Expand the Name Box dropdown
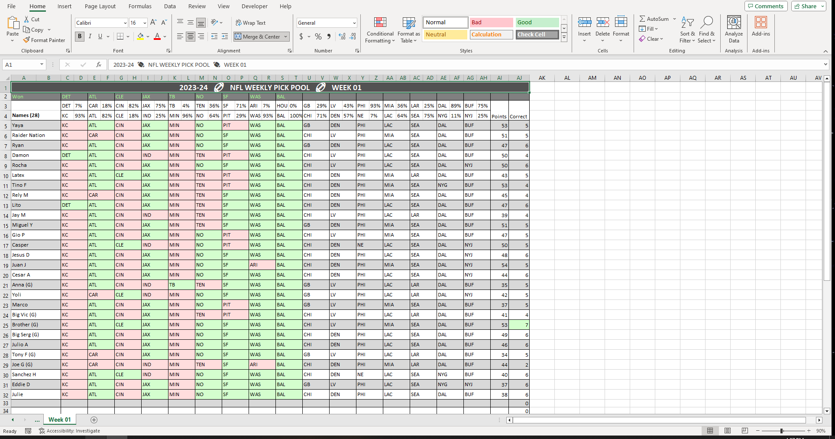This screenshot has width=835, height=439. [x=42, y=65]
